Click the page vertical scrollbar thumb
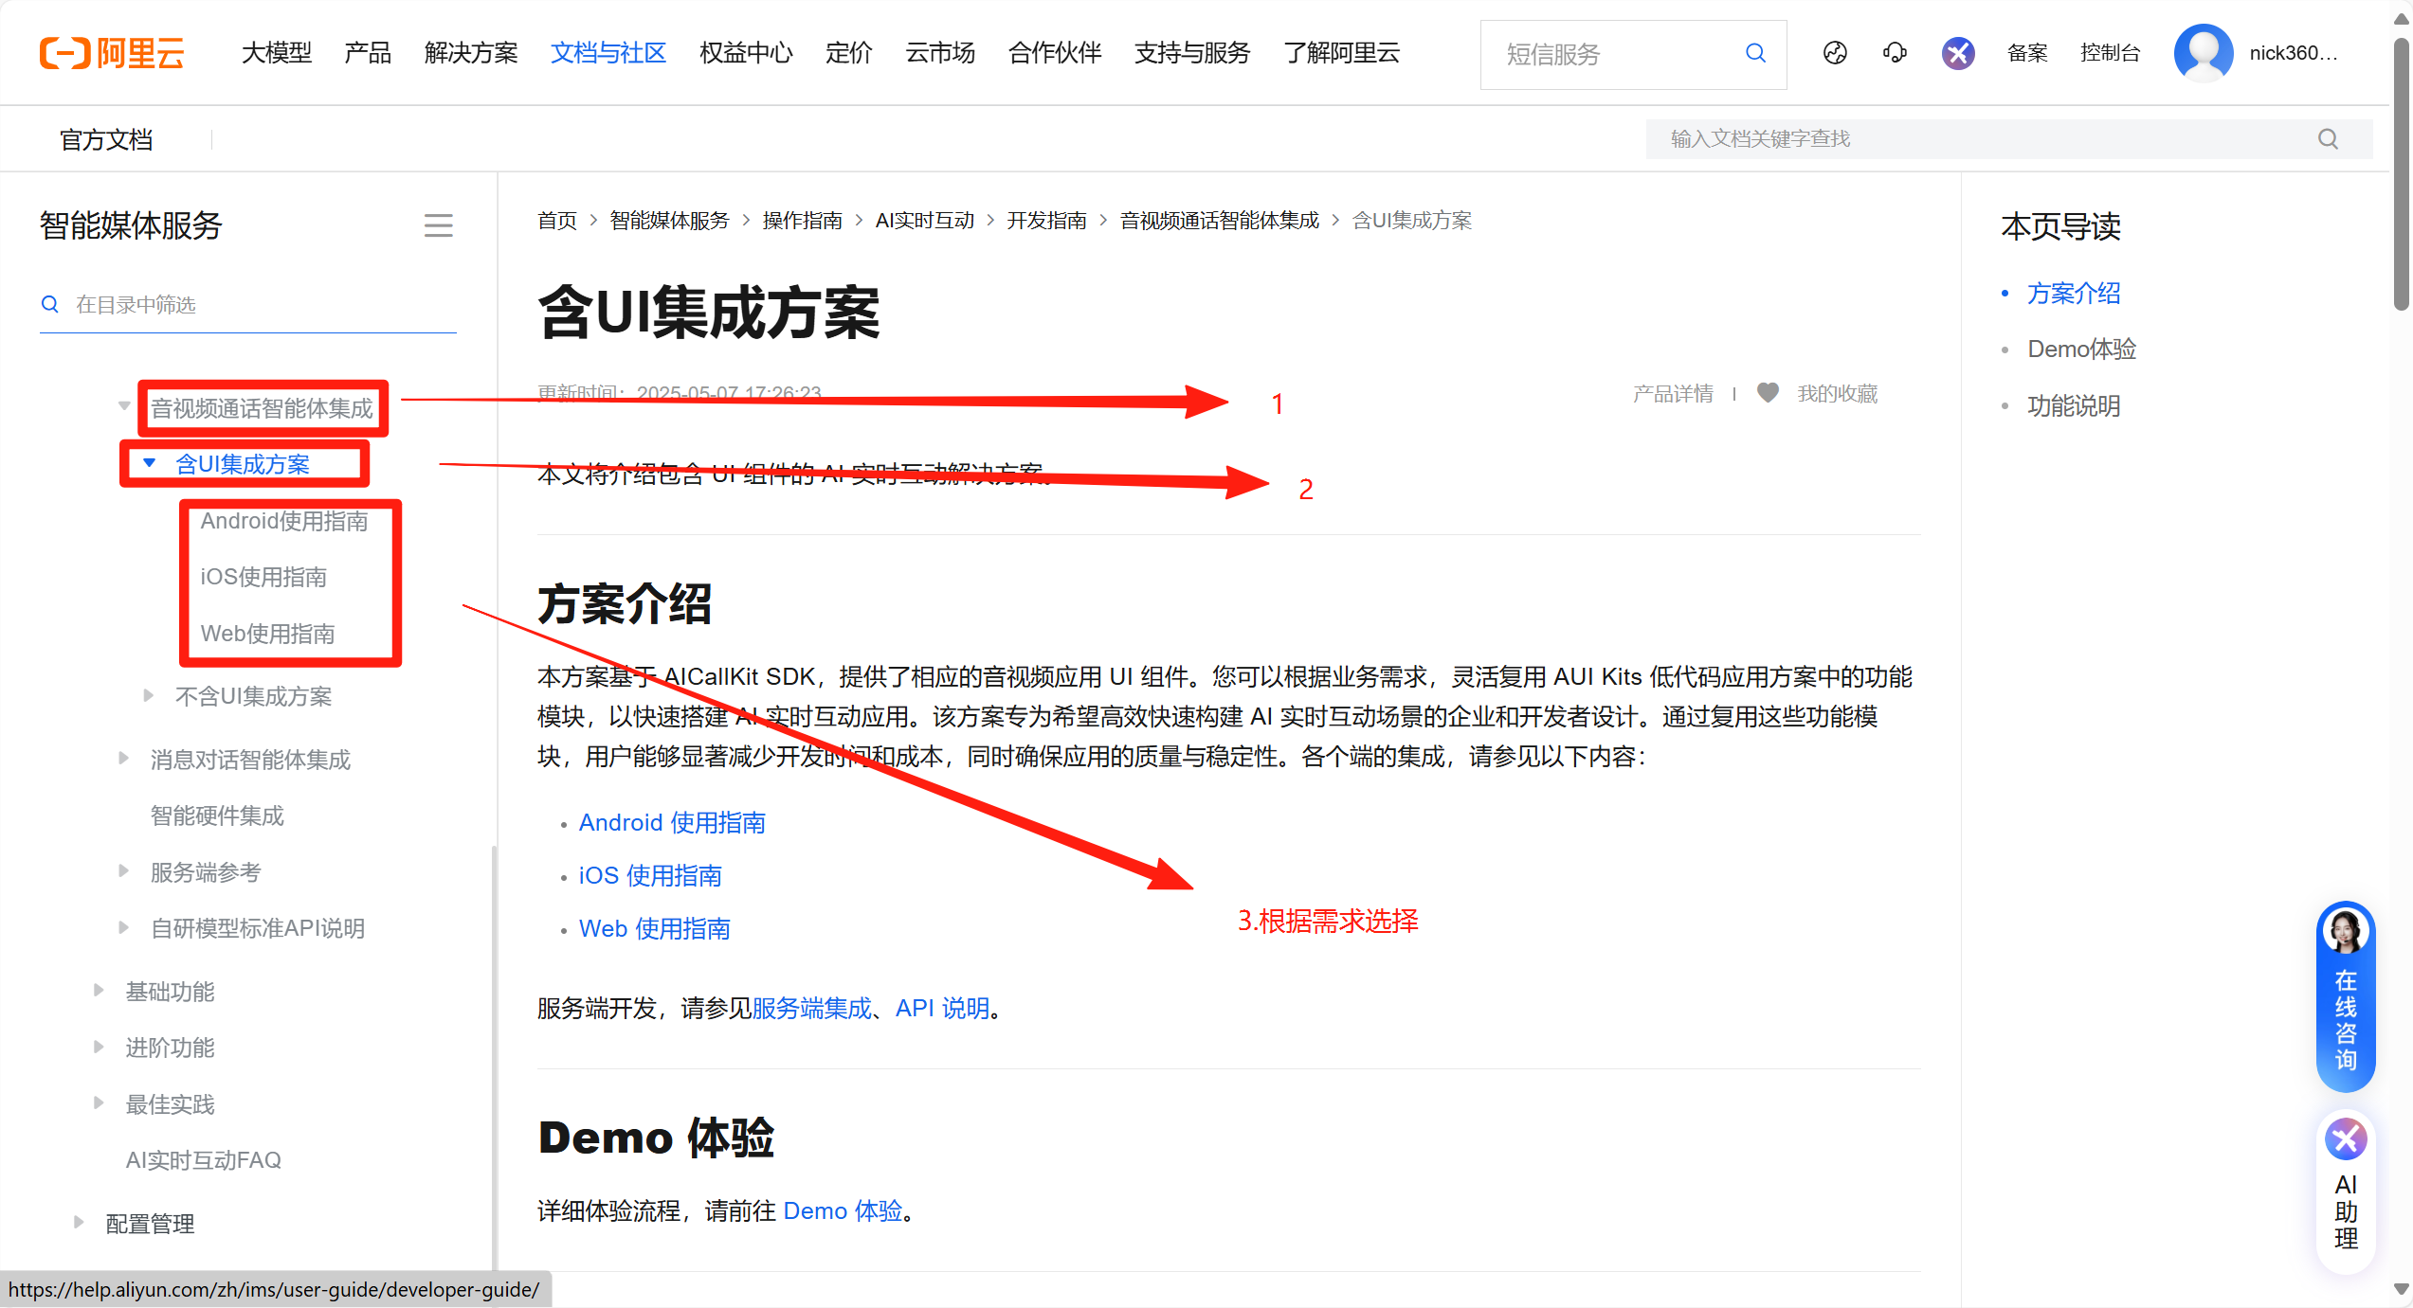Screen dimensions: 2413x1308 click(2401, 175)
